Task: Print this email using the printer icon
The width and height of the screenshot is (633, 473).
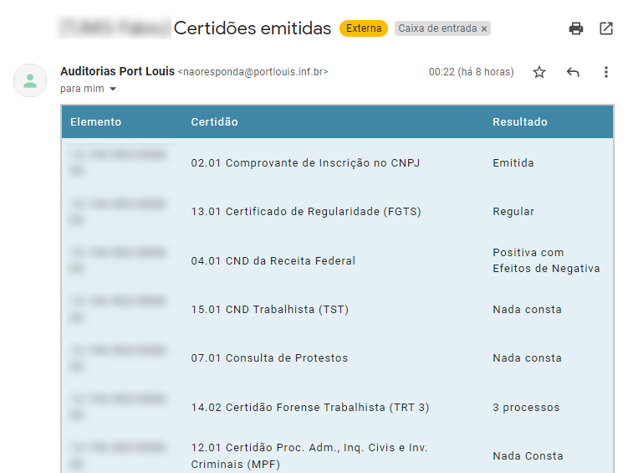Action: click(x=576, y=28)
